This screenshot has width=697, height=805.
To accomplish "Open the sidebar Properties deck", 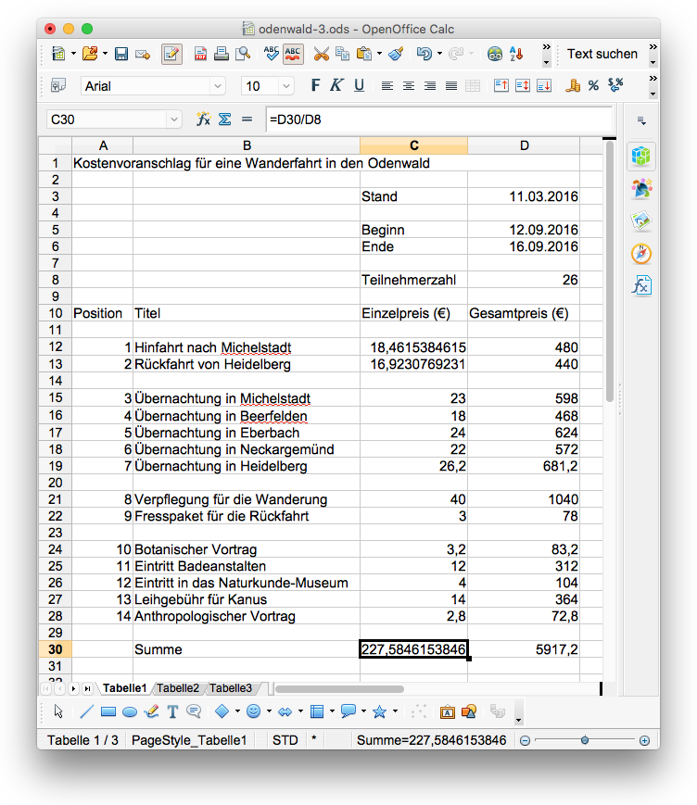I will click(x=641, y=156).
